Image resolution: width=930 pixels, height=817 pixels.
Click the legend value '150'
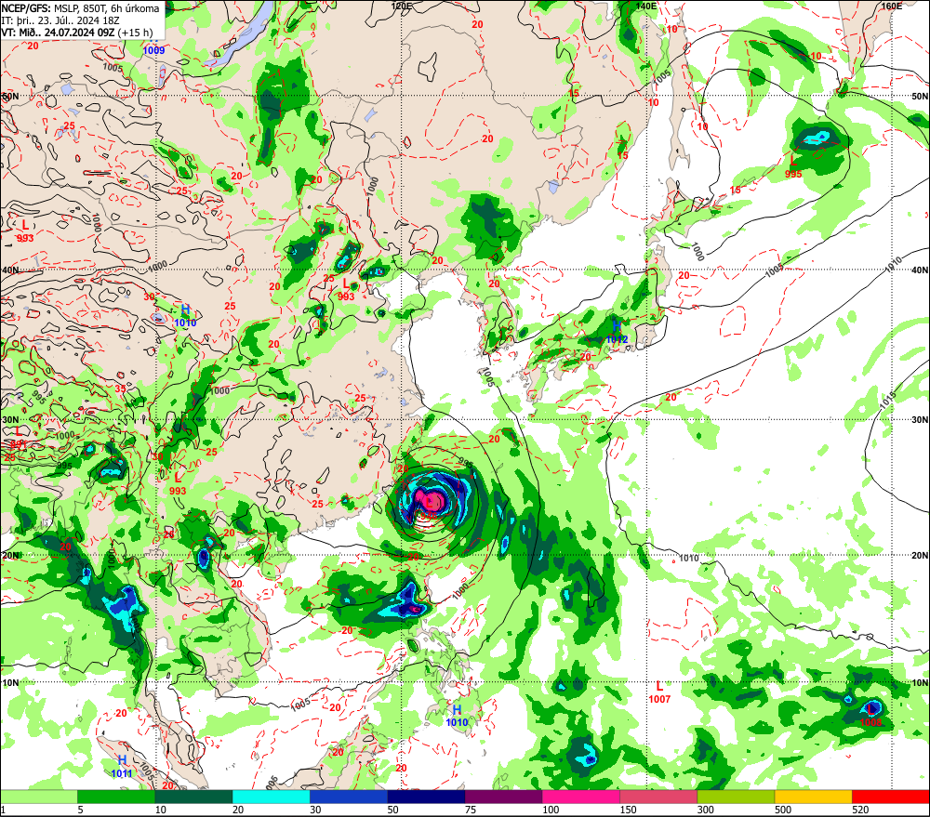click(x=628, y=810)
